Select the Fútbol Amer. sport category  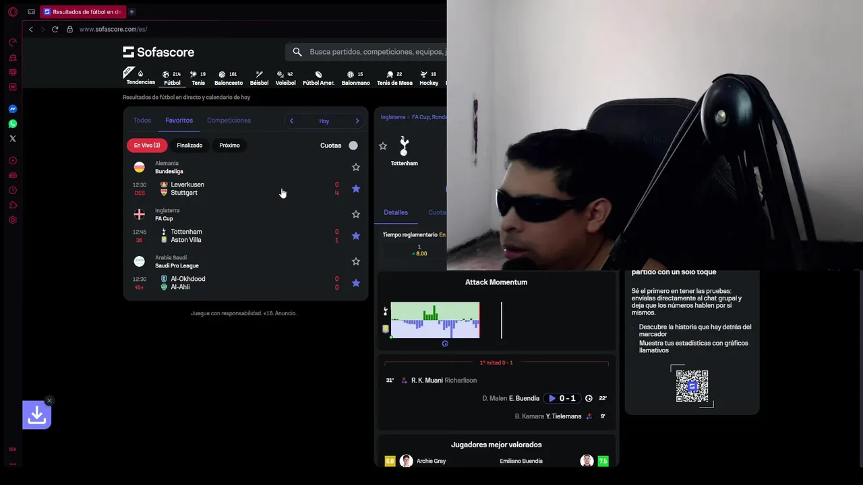pyautogui.click(x=318, y=78)
